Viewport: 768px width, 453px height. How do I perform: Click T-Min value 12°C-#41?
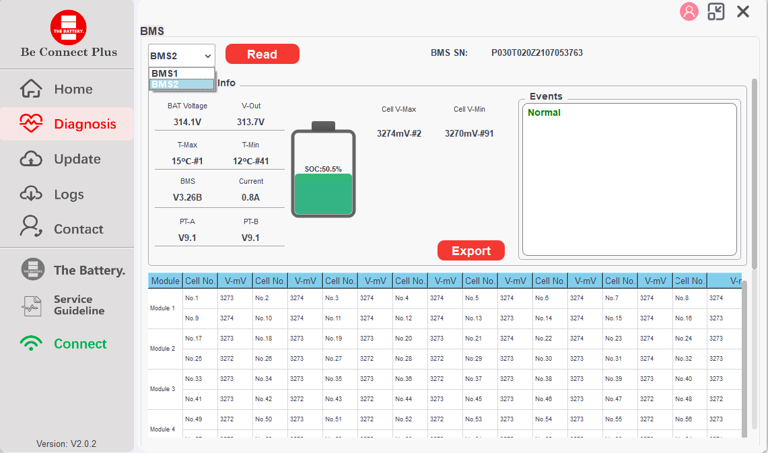[x=250, y=161]
